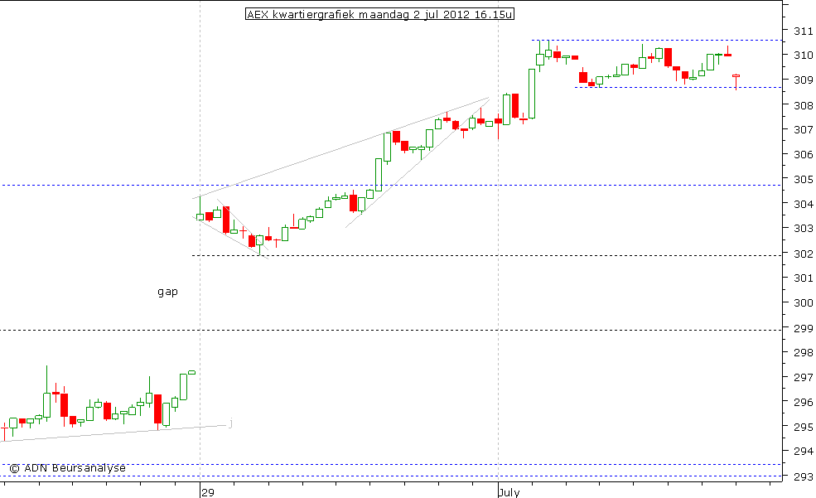
Task: Click the 294 price axis label
Action: pos(803,451)
